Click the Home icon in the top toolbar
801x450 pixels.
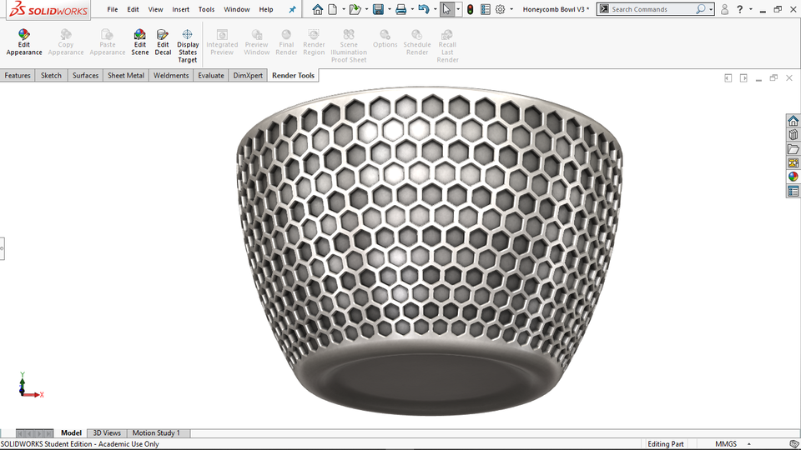click(x=317, y=9)
